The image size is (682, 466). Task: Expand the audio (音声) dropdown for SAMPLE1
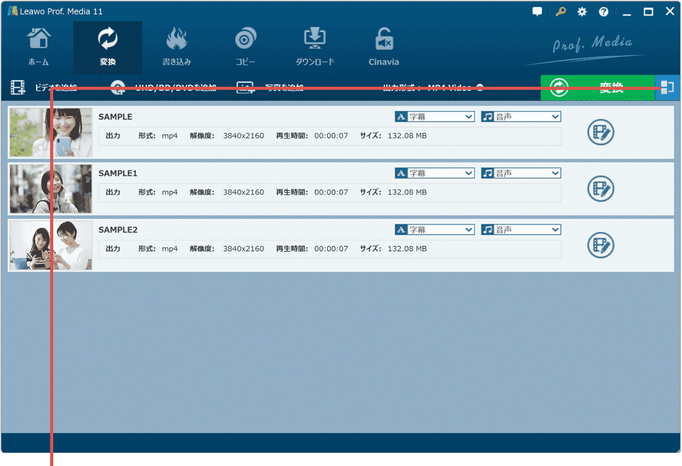(x=521, y=173)
